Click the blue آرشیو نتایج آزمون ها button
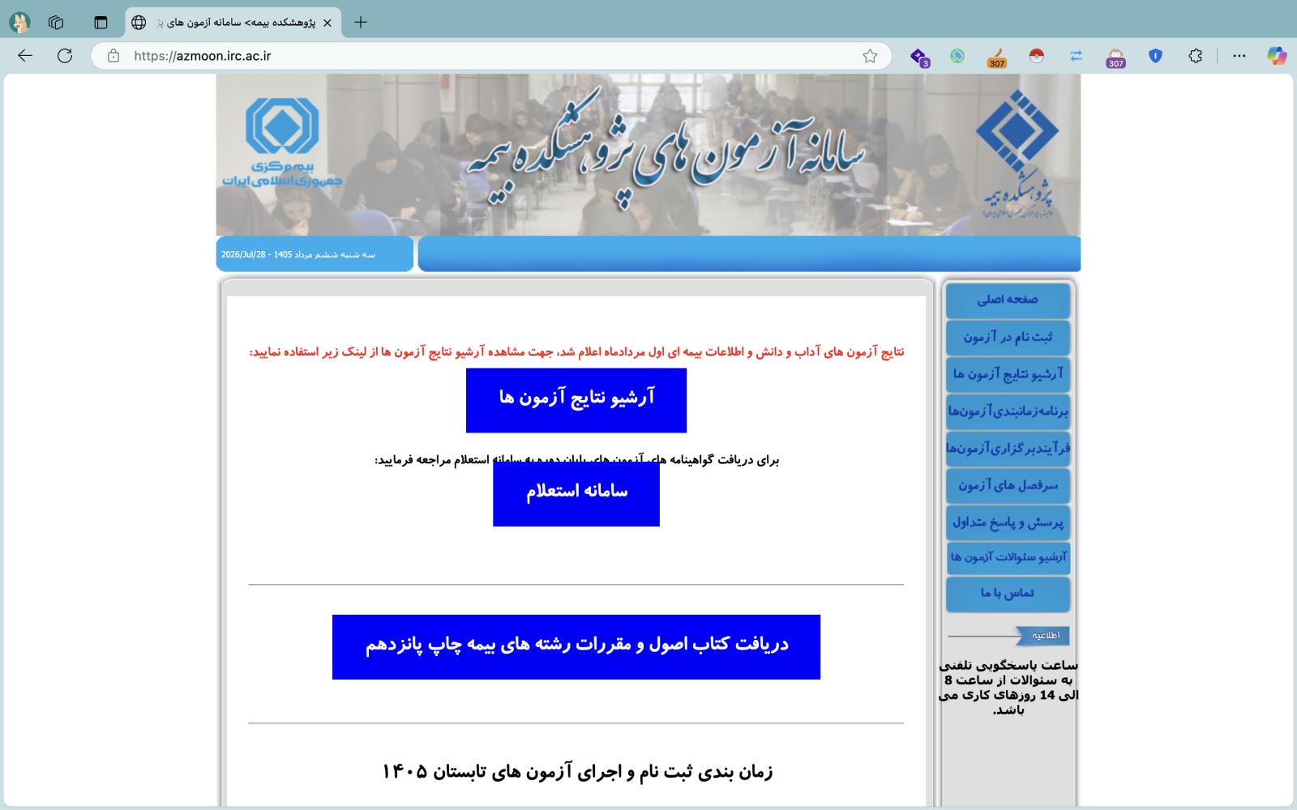The image size is (1297, 810). (x=576, y=400)
